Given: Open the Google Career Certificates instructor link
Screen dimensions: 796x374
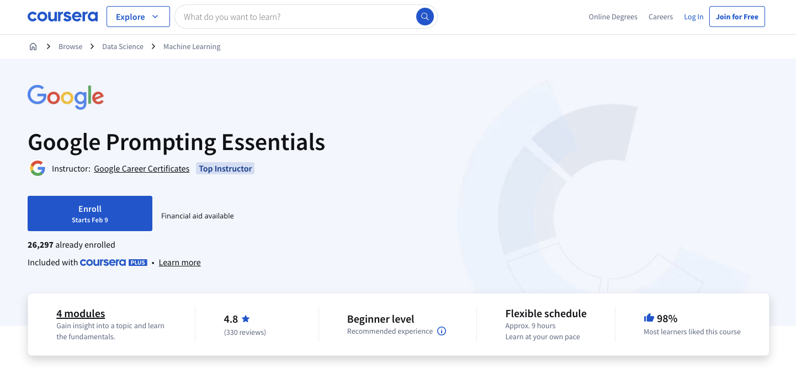Looking at the screenshot, I should pos(141,168).
